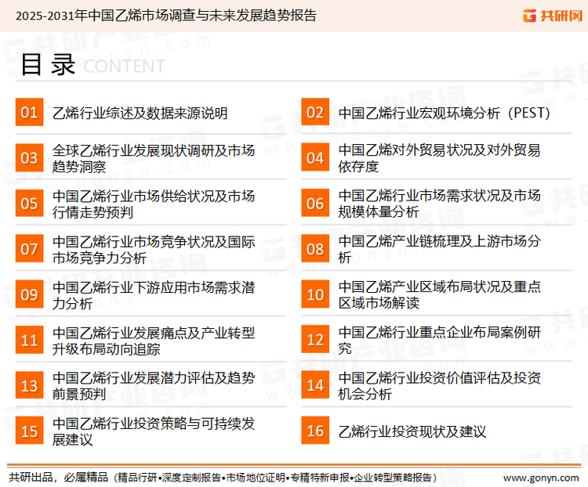Screen dimensions: 588x487
Task: Open chapter 中国乙烯对外贸易状况及对外贸易依存度
Action: pos(439,158)
